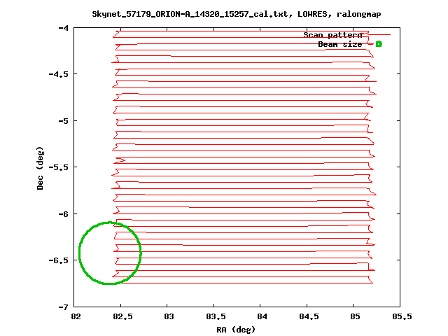Click the x-axis tick label 83.5
This screenshot has width=448, height=336.
(216, 316)
